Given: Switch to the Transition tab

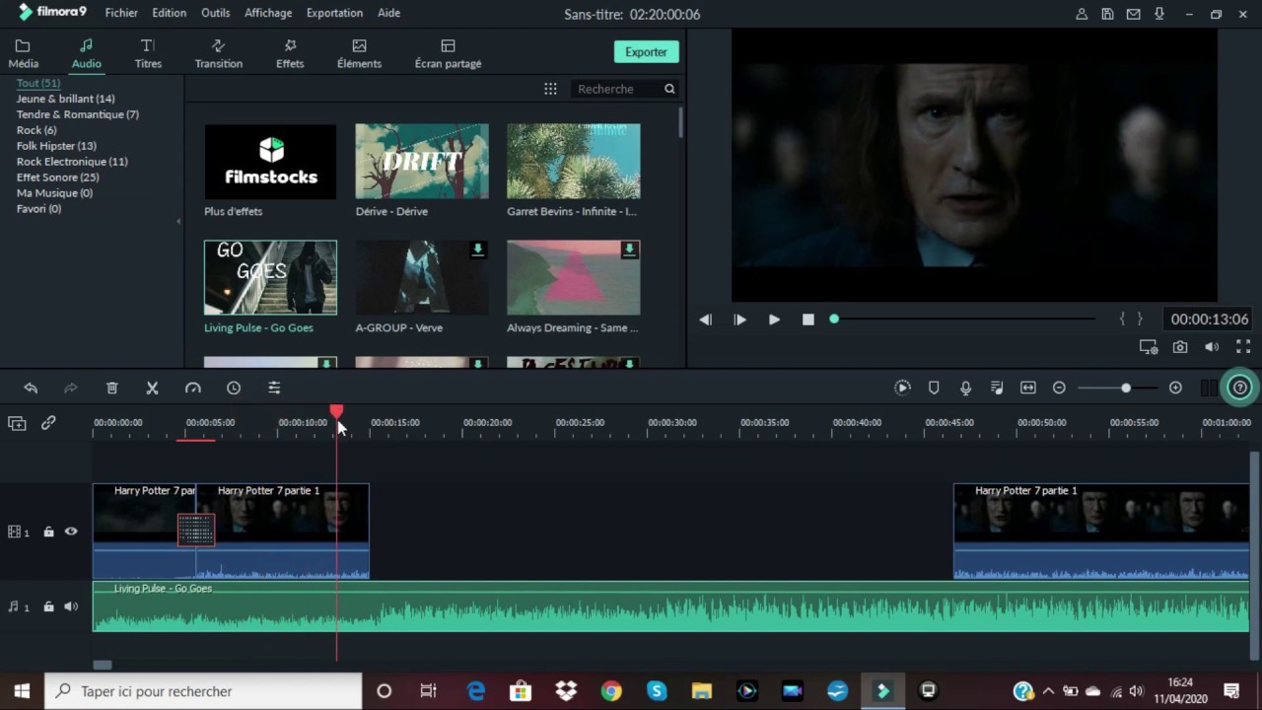Looking at the screenshot, I should [219, 54].
